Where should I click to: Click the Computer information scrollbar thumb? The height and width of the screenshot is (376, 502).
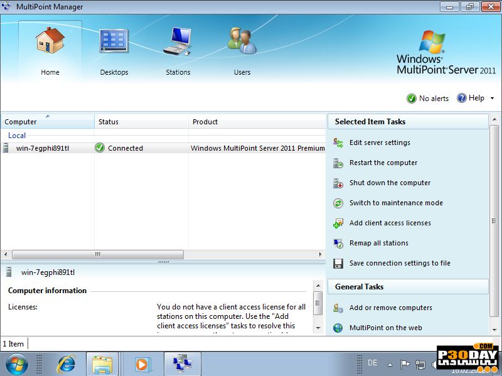pos(318,303)
